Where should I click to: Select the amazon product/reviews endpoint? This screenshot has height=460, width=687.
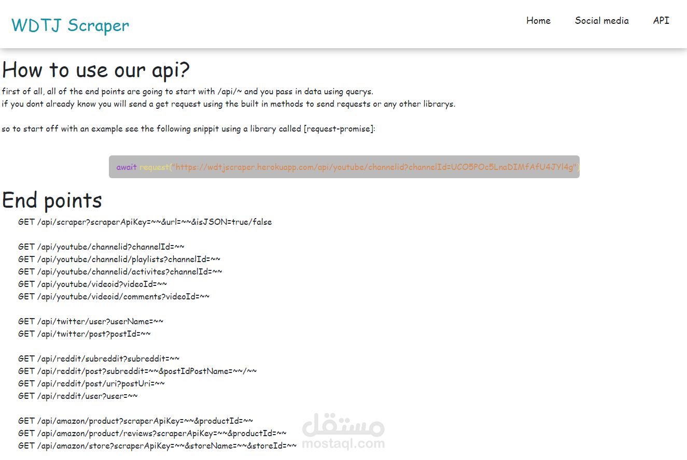pos(152,434)
